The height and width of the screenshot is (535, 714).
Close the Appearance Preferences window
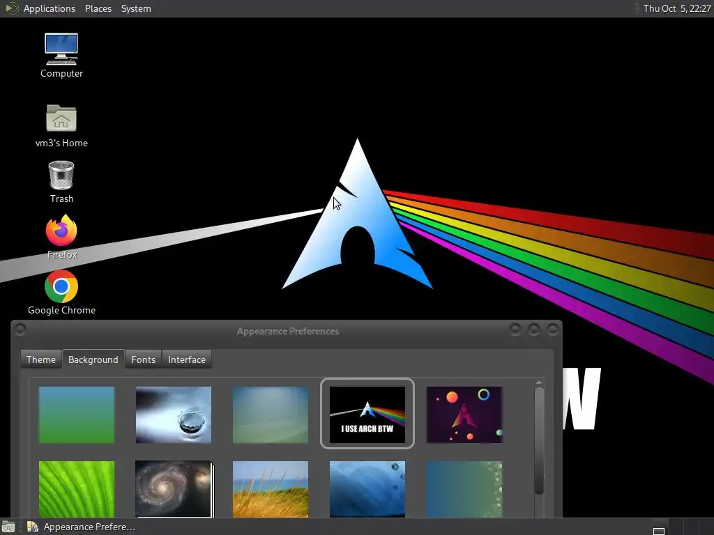[553, 329]
